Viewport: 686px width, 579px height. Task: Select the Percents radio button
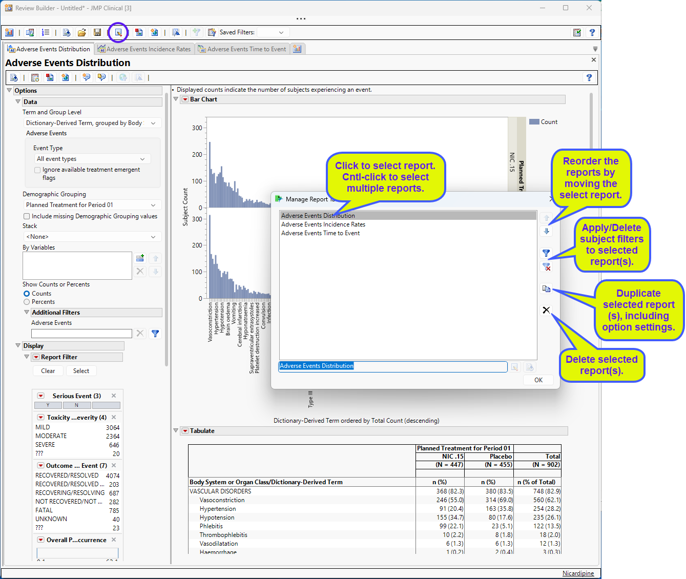click(27, 302)
